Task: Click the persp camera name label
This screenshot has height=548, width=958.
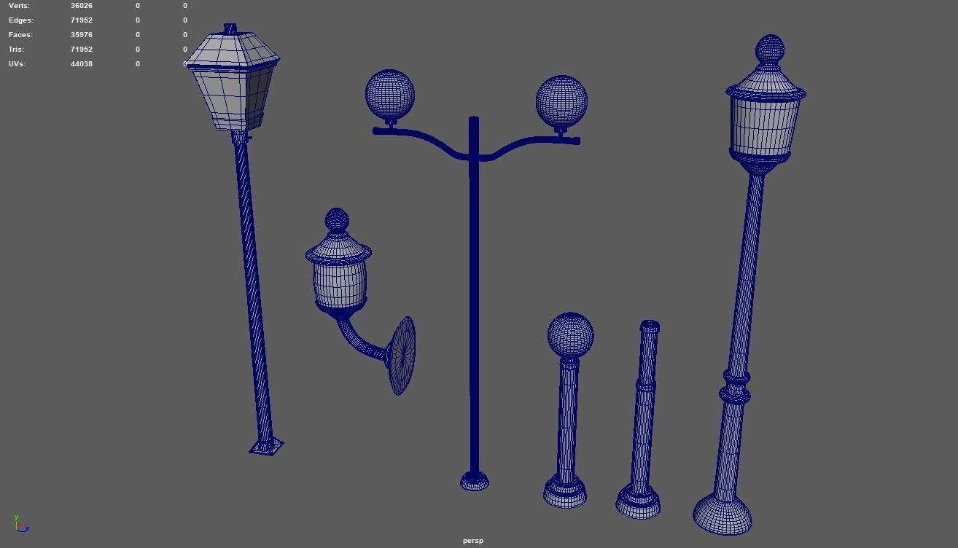Action: pos(472,541)
